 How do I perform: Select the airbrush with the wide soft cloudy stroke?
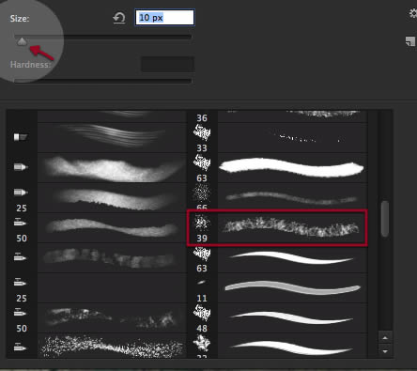coord(97,167)
